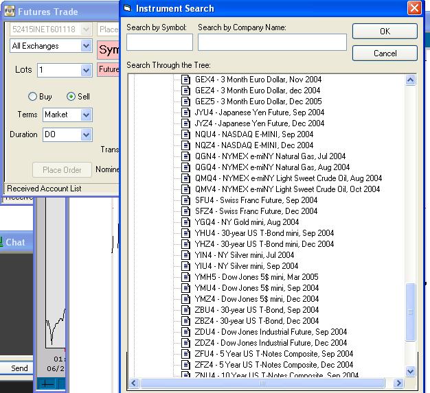Viewport: 430px width, 393px height.
Task: Select ZDU4 Dow Jones Industrial Future item
Action: point(271,332)
